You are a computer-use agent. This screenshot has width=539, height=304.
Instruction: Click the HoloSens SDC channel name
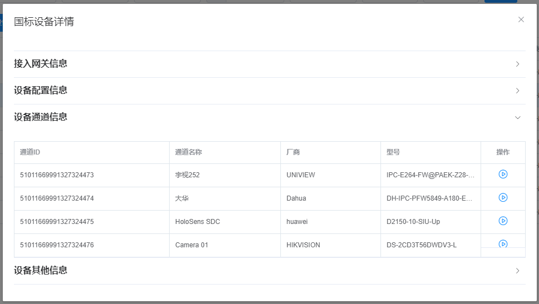(x=197, y=222)
